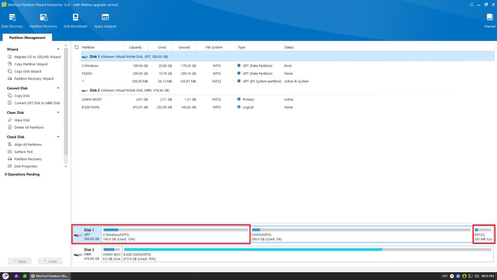The width and height of the screenshot is (497, 280).
Task: Select the E:SSD-DATA partition row
Action: (287, 107)
